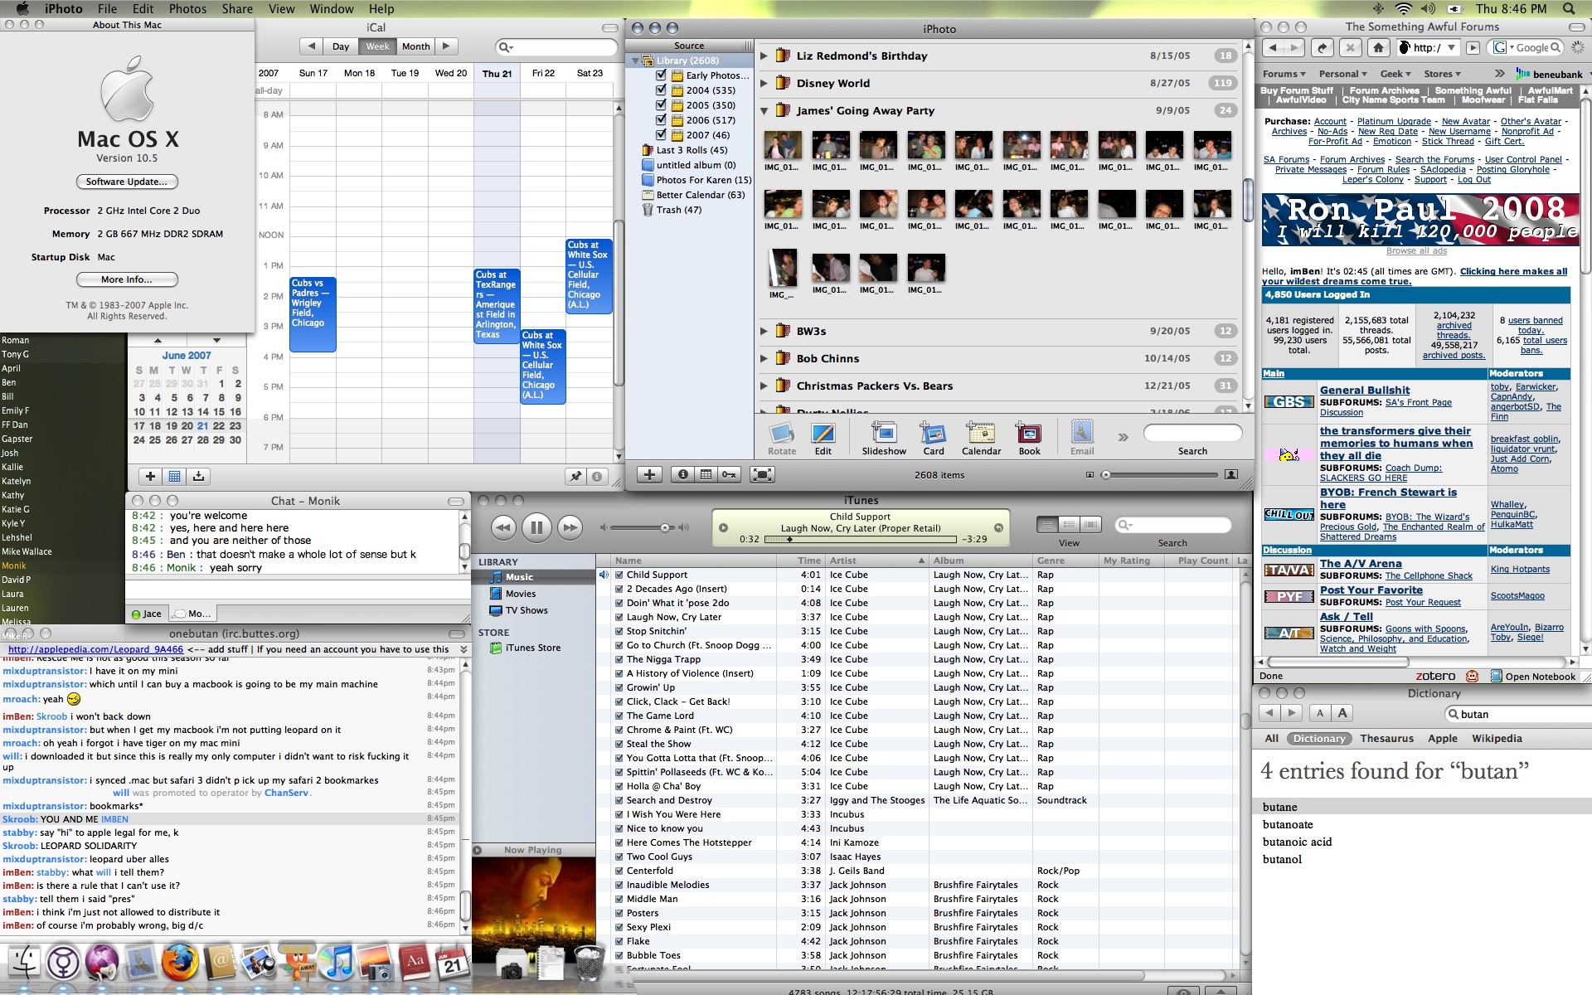Uncheck the 2006 (517) library checkbox
Image resolution: width=1592 pixels, height=995 pixels.
[x=661, y=119]
